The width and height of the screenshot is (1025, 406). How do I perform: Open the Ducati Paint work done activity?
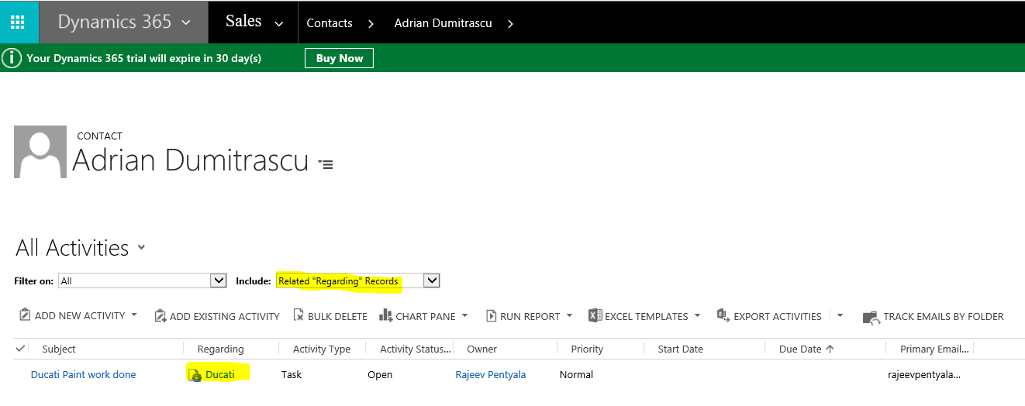(83, 375)
